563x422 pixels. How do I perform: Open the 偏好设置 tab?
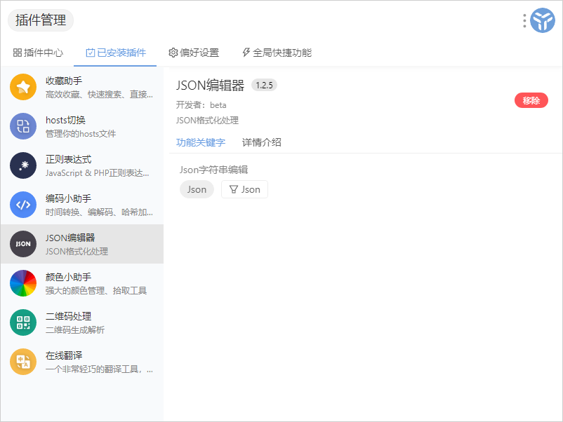click(194, 53)
